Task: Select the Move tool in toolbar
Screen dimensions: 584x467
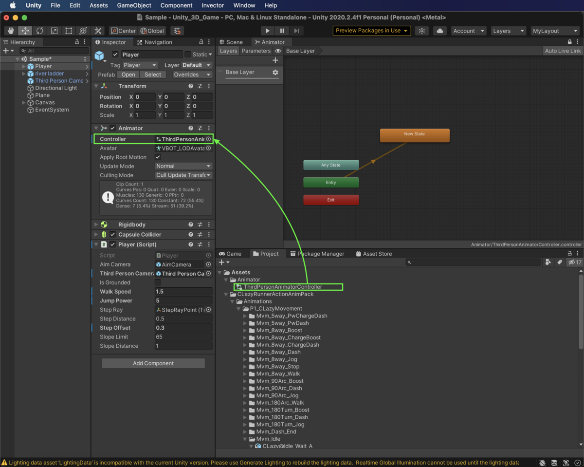Action: coord(25,31)
